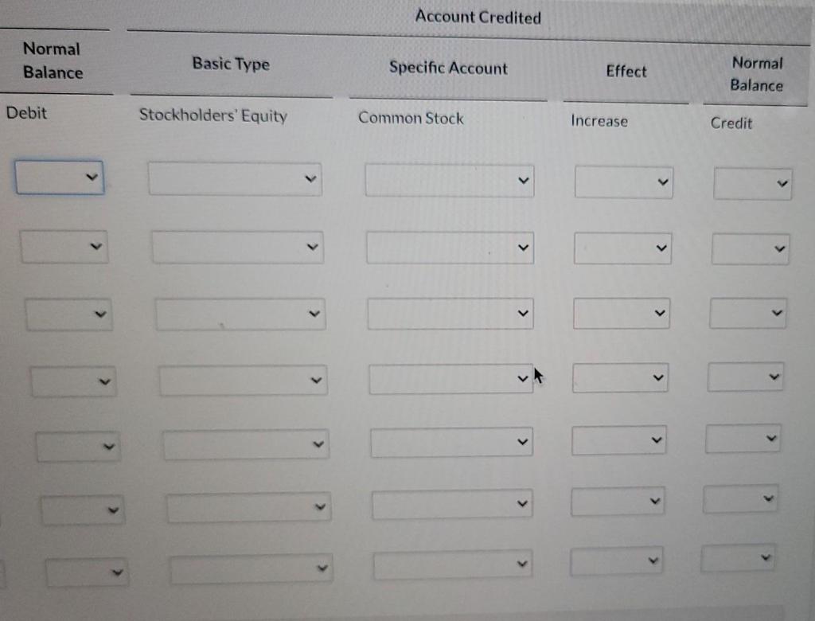Open first empty row Basic Type dropdown
The image size is (815, 621).
pyautogui.click(x=235, y=179)
